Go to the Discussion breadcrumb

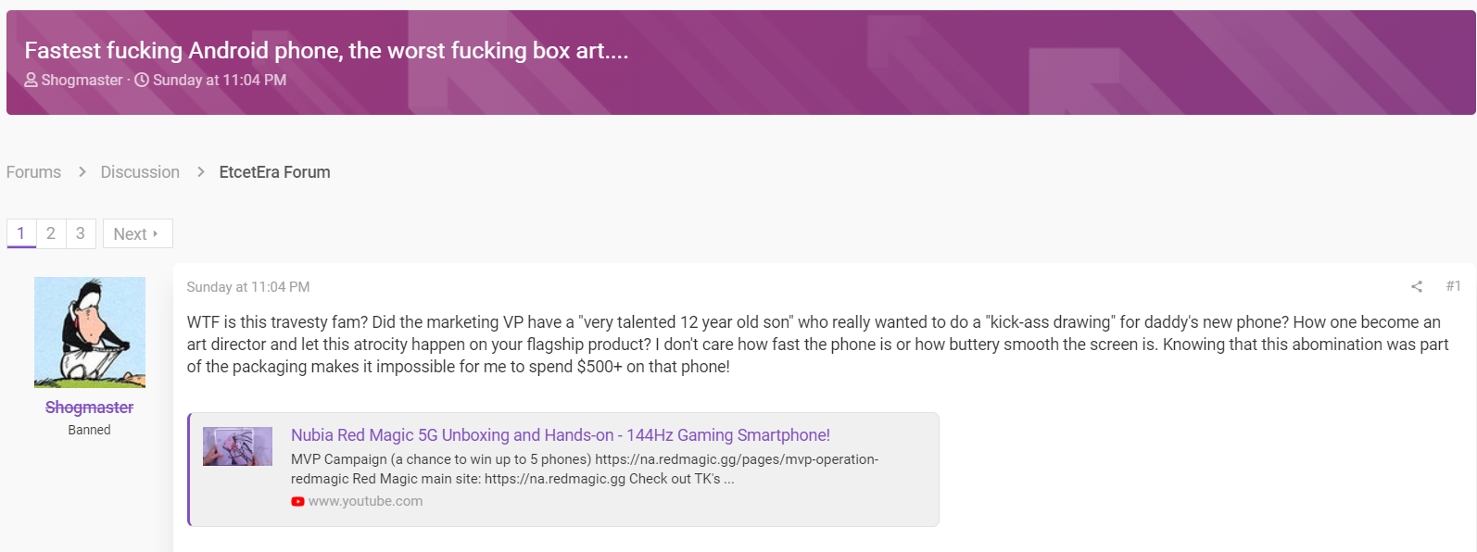tap(140, 172)
